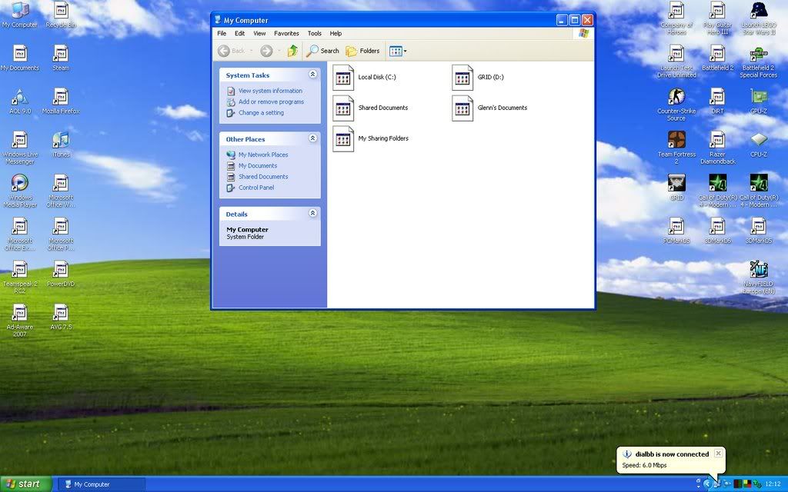
Task: Expand hidden system tray icons arrow
Action: (x=706, y=484)
